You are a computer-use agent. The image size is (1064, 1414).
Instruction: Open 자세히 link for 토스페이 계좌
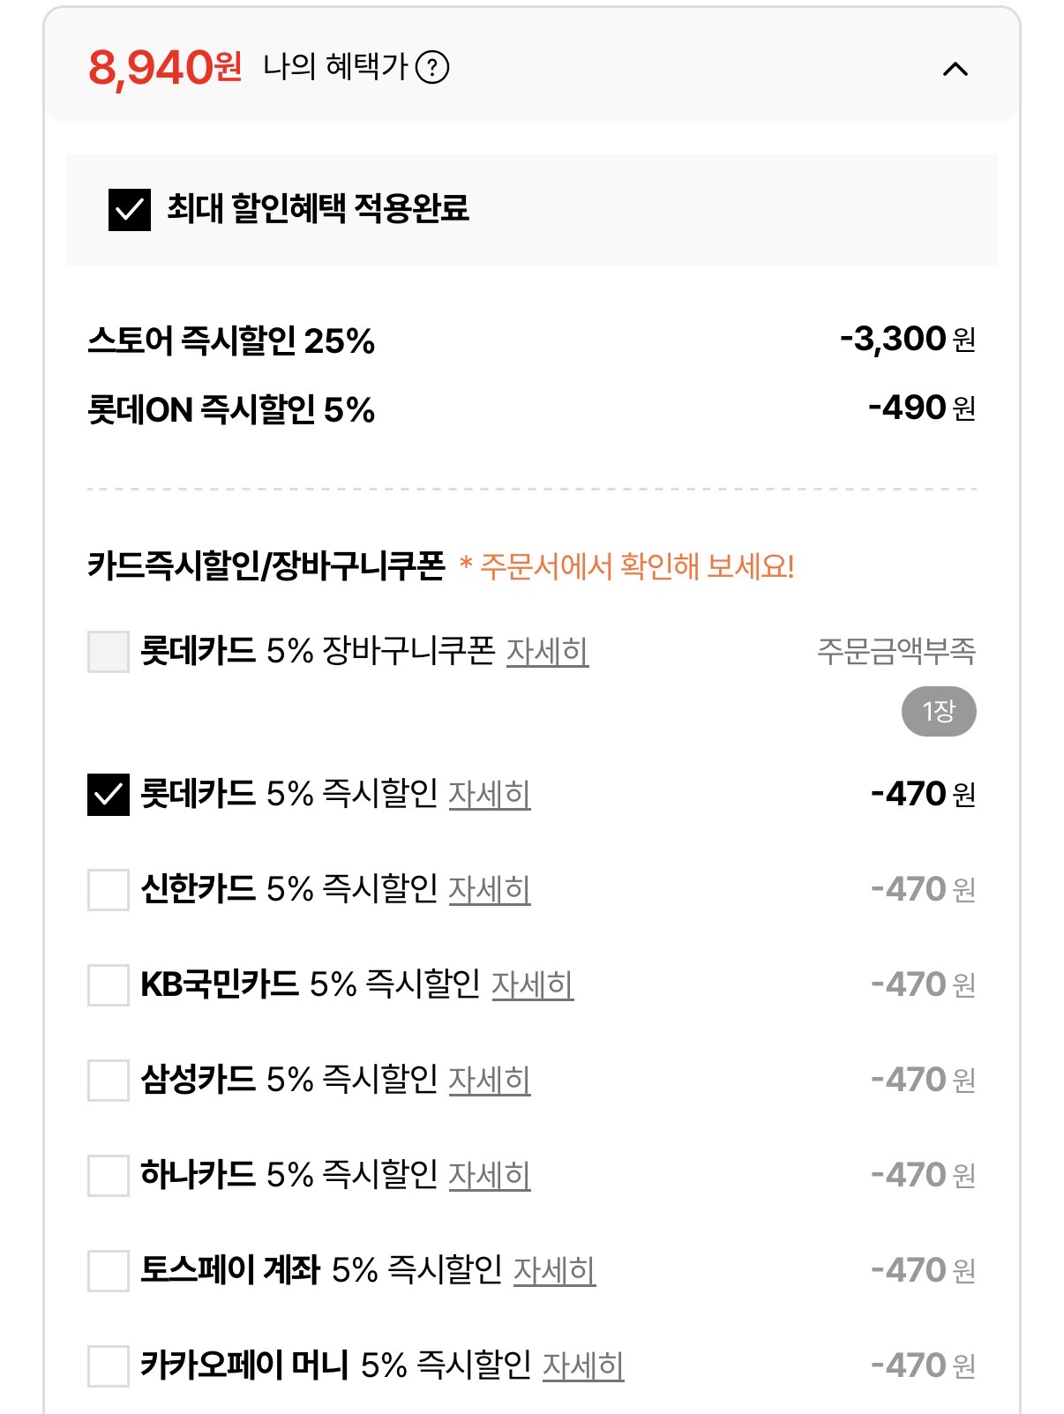[554, 1270]
